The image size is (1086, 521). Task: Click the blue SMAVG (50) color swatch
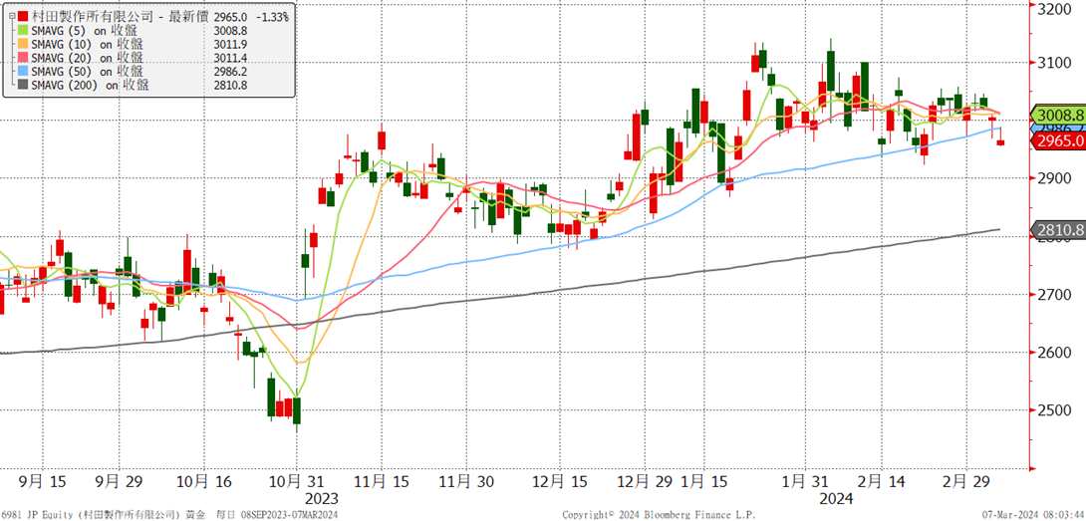pos(24,72)
